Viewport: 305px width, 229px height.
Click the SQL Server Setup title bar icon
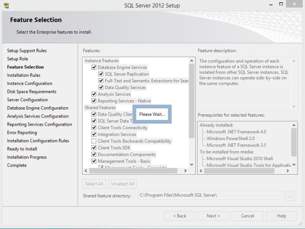click(6, 5)
